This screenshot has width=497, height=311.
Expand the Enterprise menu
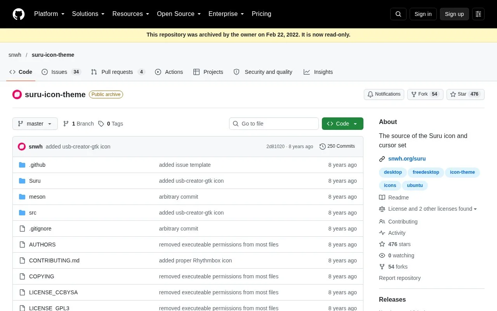tap(226, 14)
